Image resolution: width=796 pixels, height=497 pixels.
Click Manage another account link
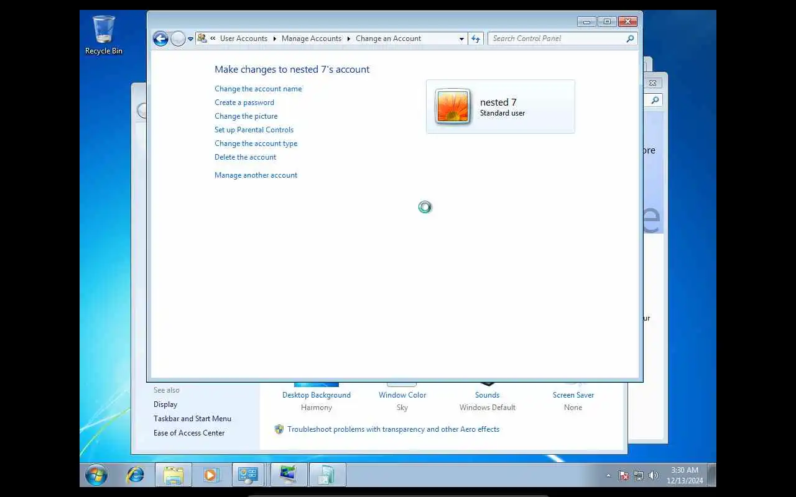[256, 175]
